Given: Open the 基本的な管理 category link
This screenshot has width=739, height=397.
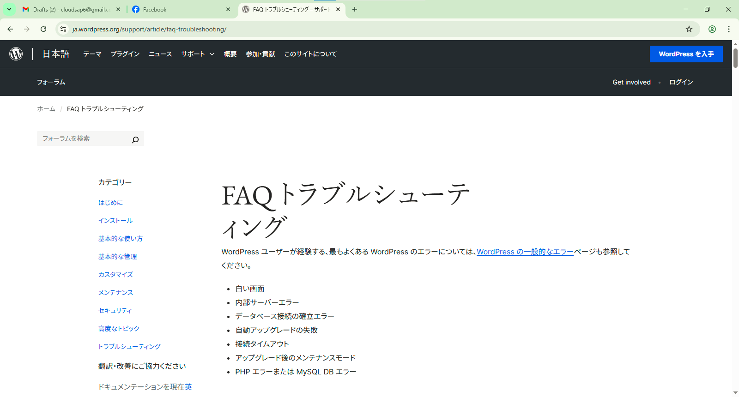Looking at the screenshot, I should (118, 257).
